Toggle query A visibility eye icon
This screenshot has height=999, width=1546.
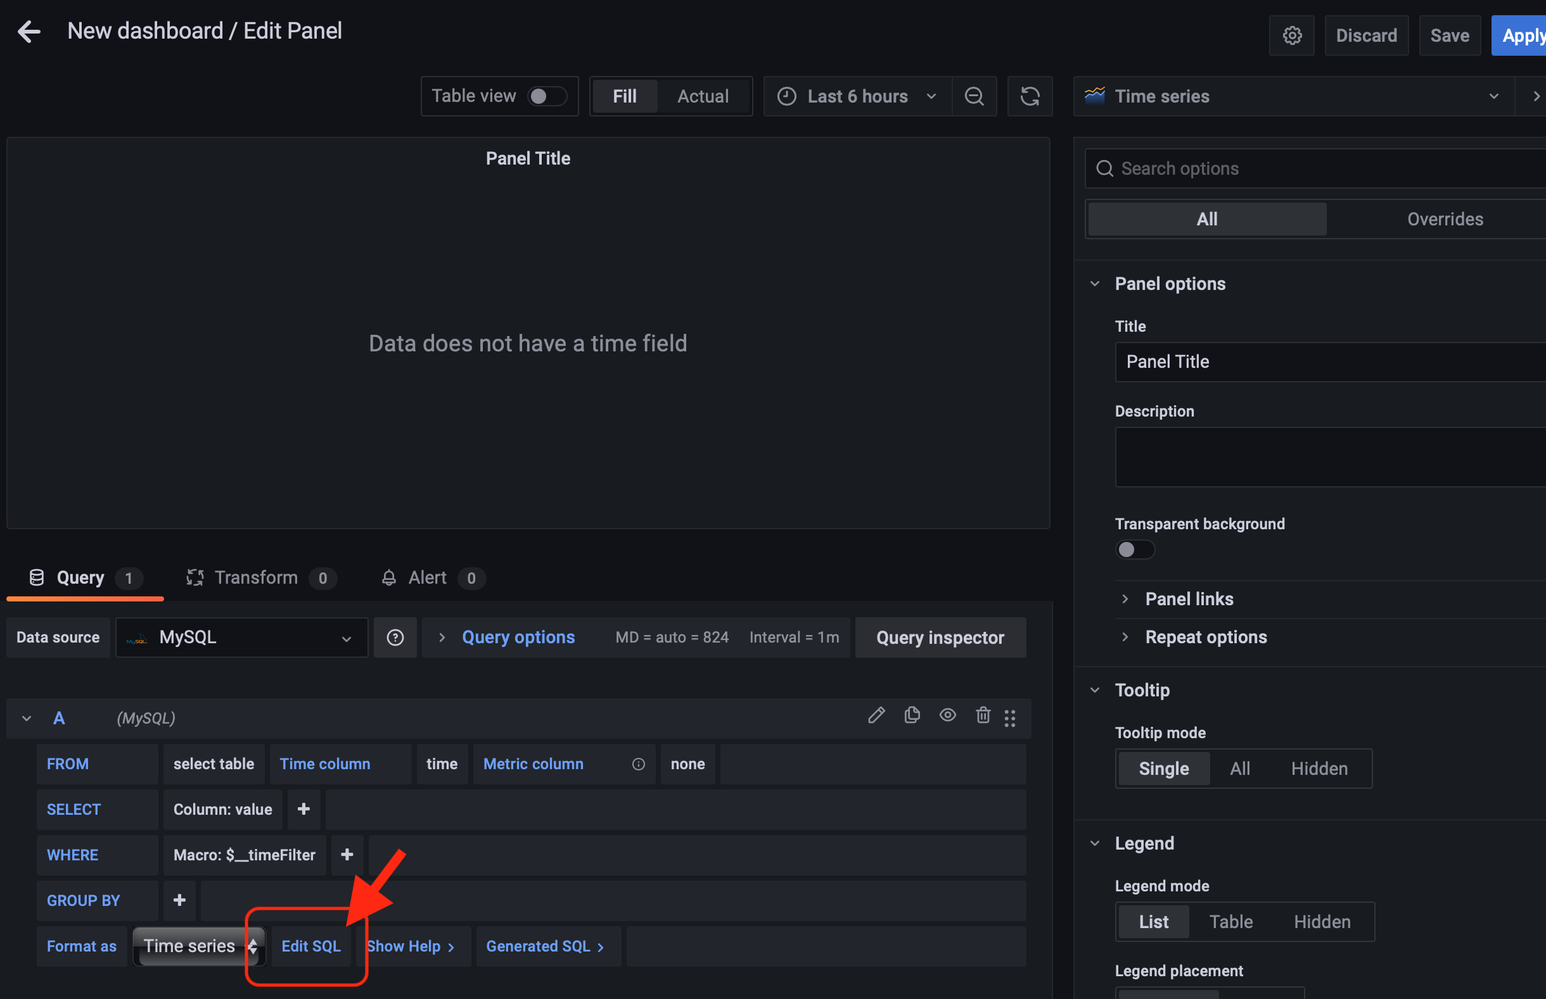(947, 715)
